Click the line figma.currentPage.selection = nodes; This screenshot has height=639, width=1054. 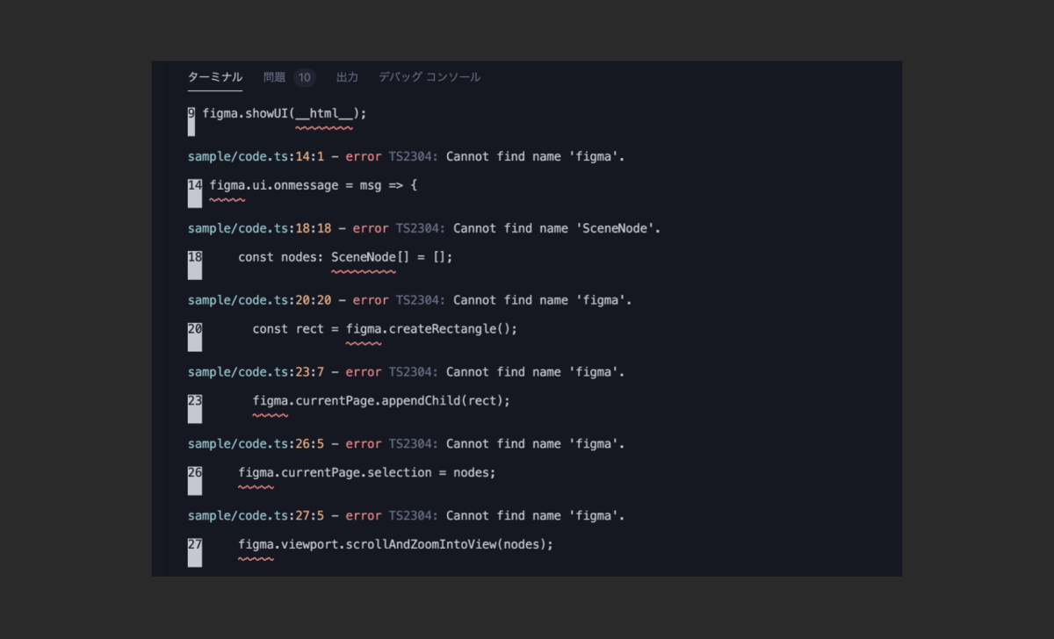(367, 473)
